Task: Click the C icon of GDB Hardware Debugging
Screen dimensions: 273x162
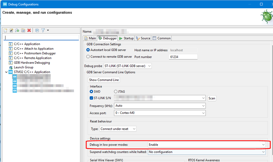Action: click(11, 63)
